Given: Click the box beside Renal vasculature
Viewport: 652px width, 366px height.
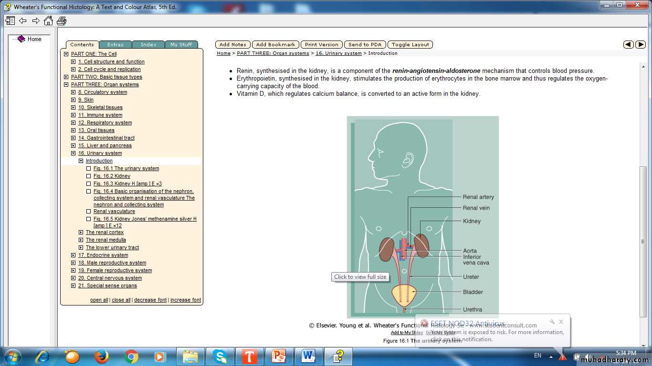Looking at the screenshot, I should click(x=89, y=211).
